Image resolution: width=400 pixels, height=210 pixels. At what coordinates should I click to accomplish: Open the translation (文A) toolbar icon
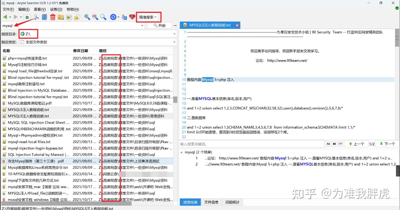(x=124, y=17)
